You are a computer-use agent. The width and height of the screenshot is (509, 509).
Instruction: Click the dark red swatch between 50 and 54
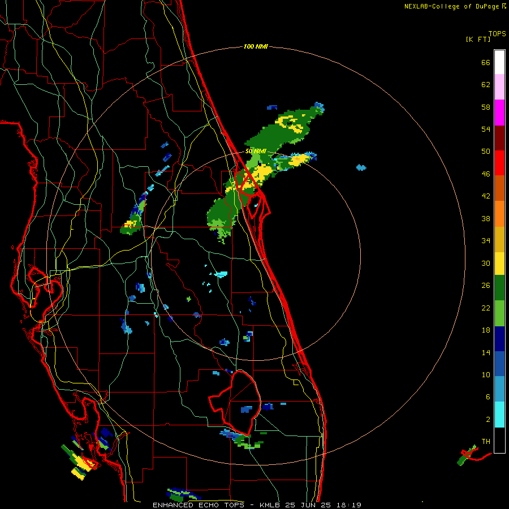(499, 138)
